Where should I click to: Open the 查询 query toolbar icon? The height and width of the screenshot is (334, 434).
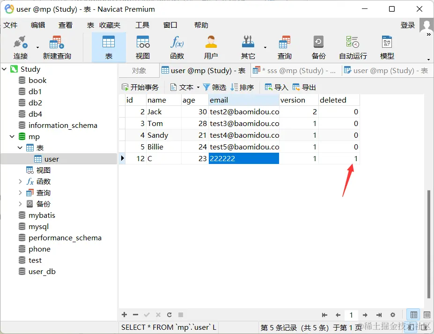tap(285, 47)
